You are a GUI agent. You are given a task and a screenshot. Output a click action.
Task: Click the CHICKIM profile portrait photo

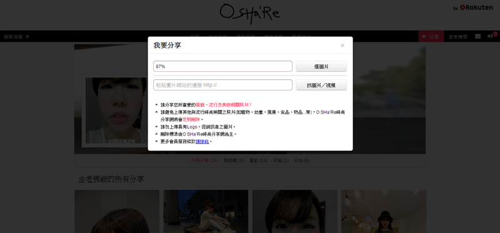pyautogui.click(x=116, y=111)
